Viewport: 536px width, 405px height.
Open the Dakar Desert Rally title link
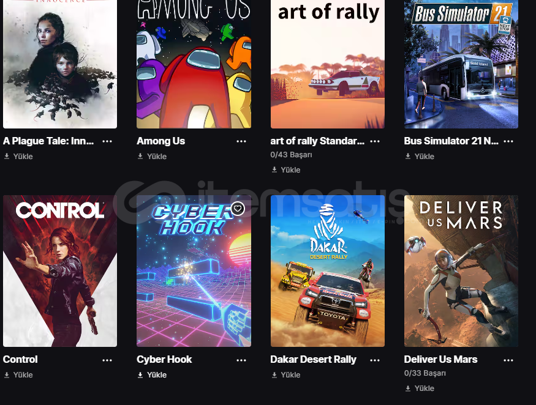(x=313, y=360)
